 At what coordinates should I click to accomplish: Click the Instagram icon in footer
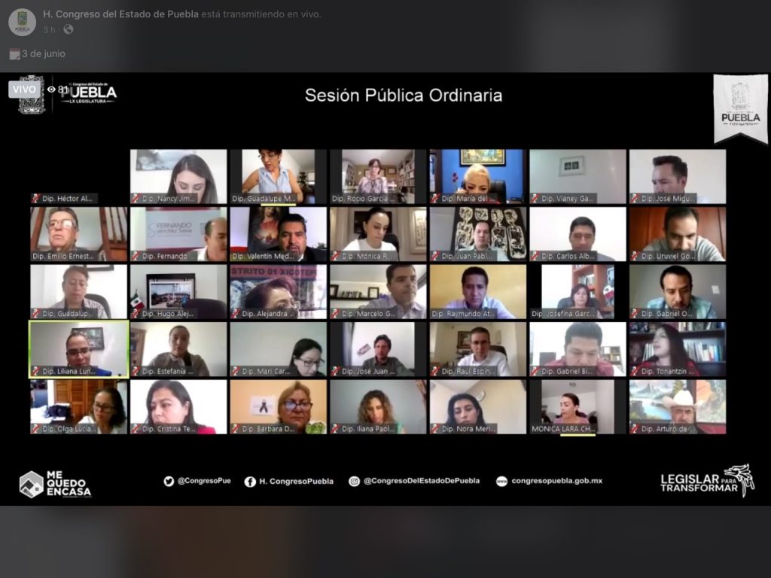[354, 482]
